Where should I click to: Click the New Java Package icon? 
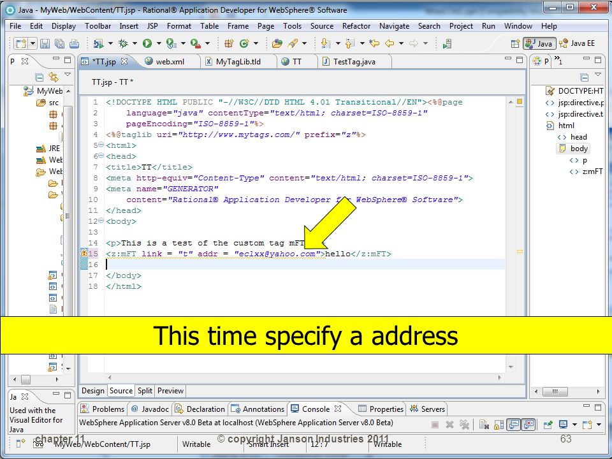(x=229, y=43)
